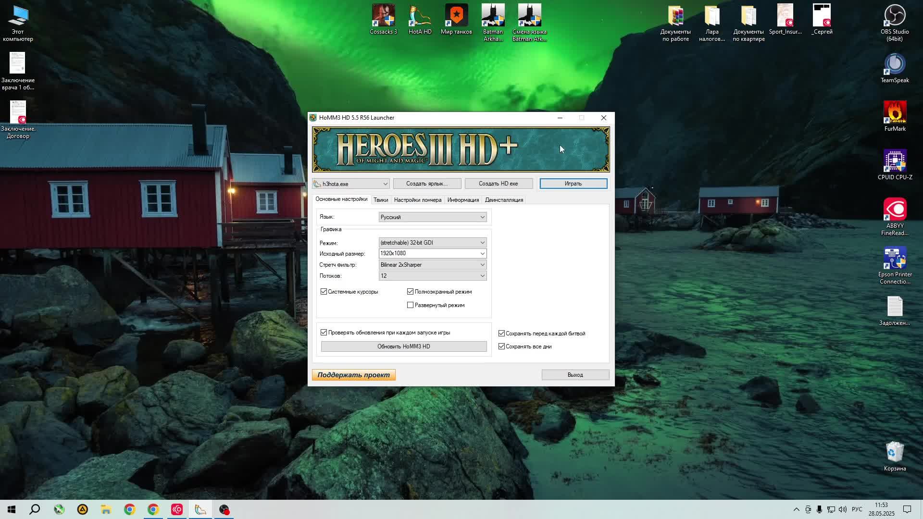The height and width of the screenshot is (519, 923).
Task: Open taskbar search magnifier
Action: [35, 509]
